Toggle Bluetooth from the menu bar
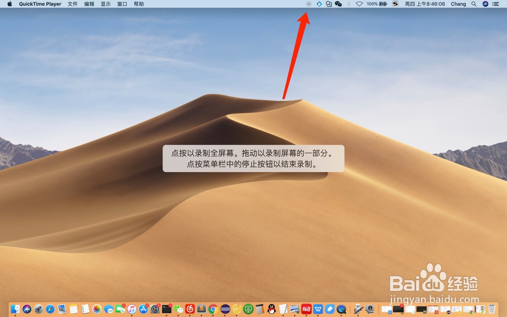 click(x=348, y=4)
